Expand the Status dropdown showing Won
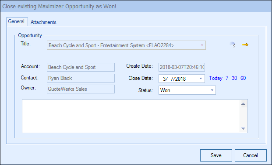Viewport: 272px width, 165px height. pyautogui.click(x=212, y=90)
